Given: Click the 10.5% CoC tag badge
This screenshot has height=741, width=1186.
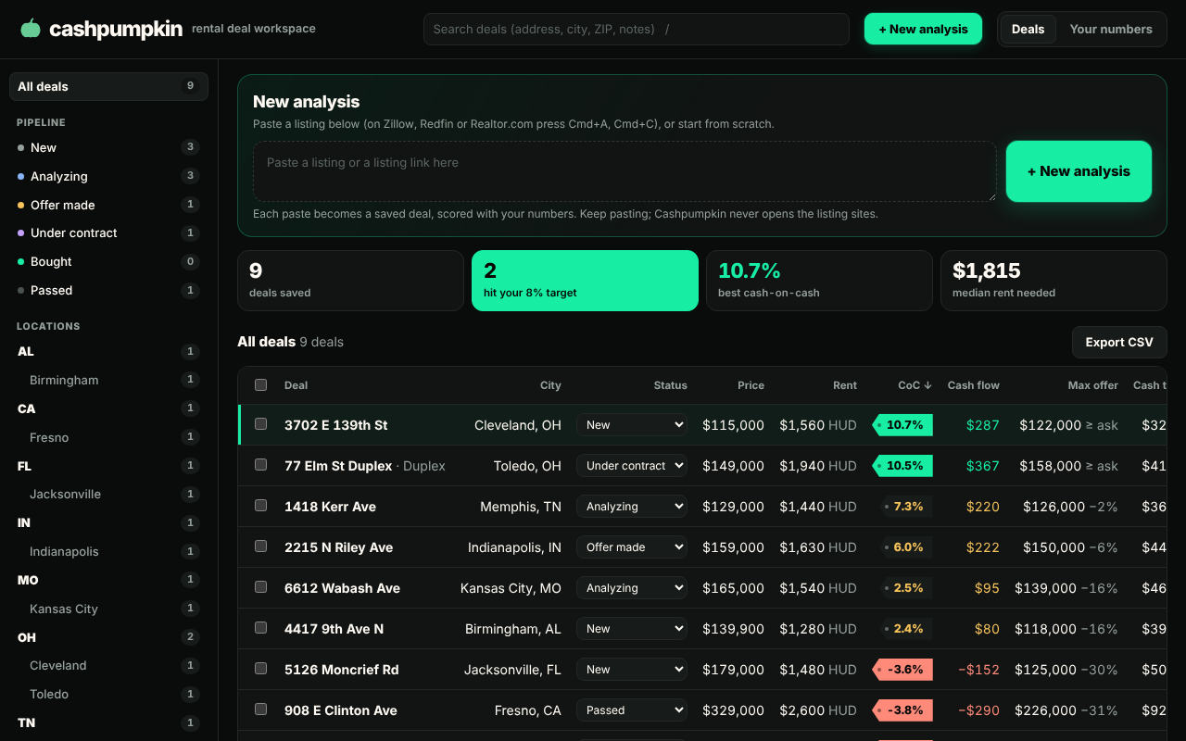Looking at the screenshot, I should [903, 466].
